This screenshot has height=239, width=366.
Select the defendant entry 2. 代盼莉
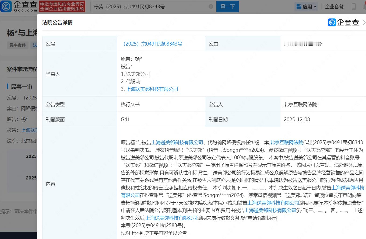[131, 81]
